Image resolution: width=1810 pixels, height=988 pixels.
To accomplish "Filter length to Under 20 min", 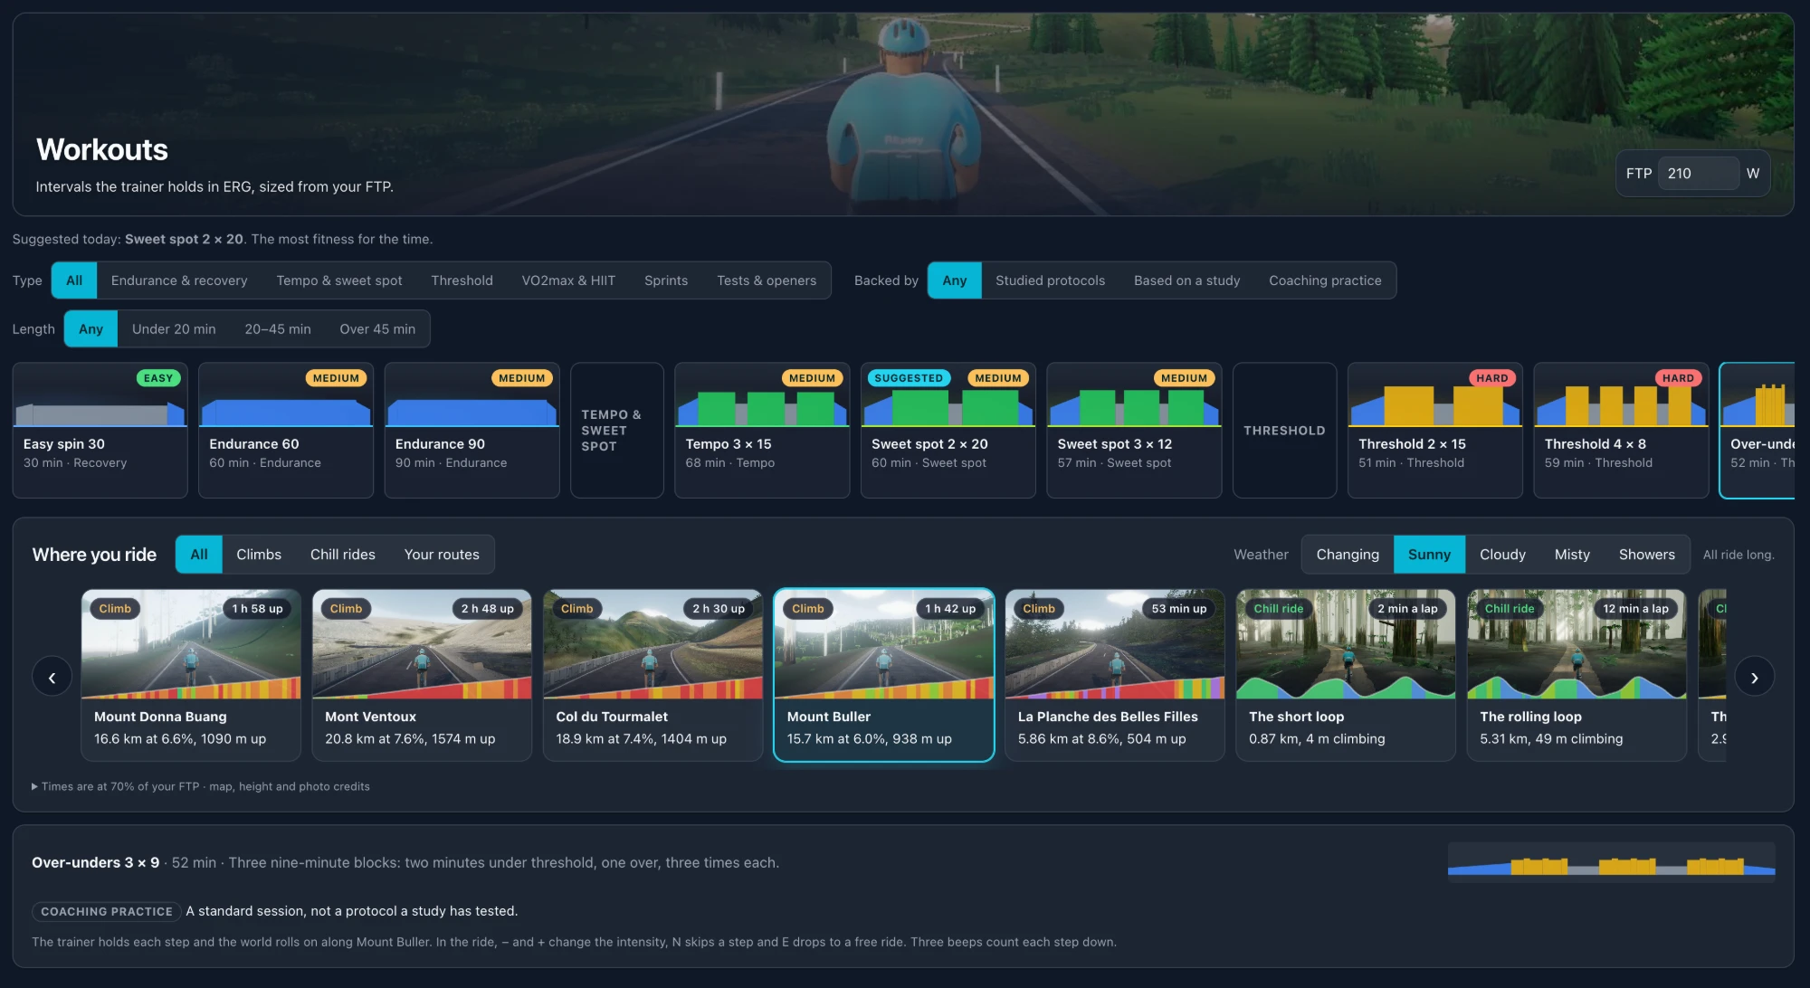I will pos(174,328).
